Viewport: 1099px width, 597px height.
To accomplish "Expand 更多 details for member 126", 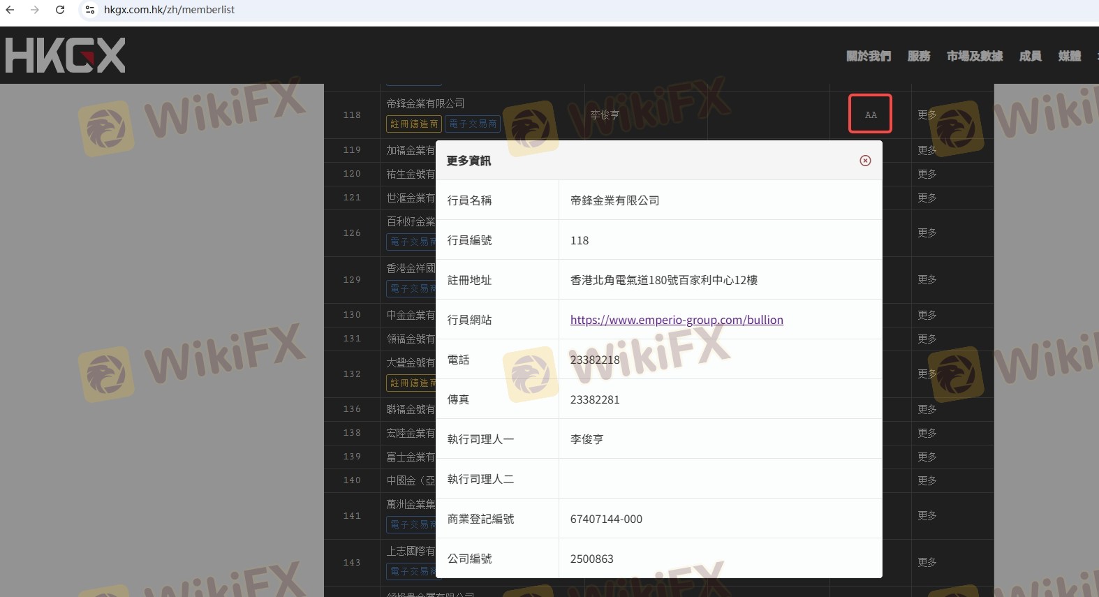I will click(x=927, y=233).
